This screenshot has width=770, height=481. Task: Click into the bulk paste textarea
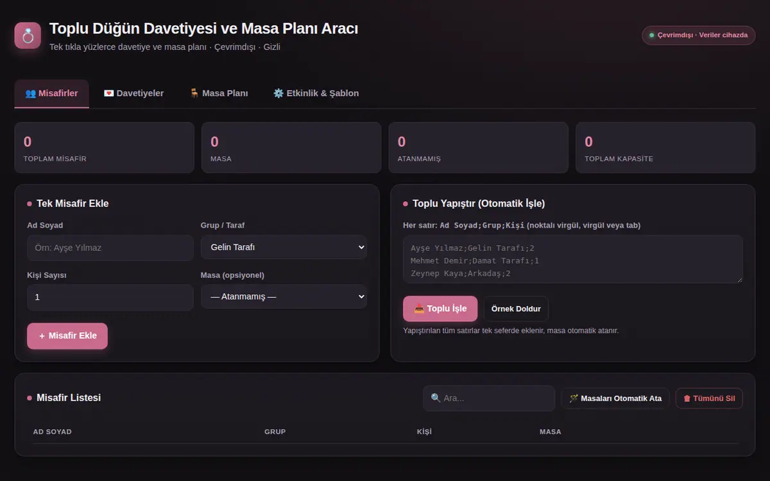[573, 259]
